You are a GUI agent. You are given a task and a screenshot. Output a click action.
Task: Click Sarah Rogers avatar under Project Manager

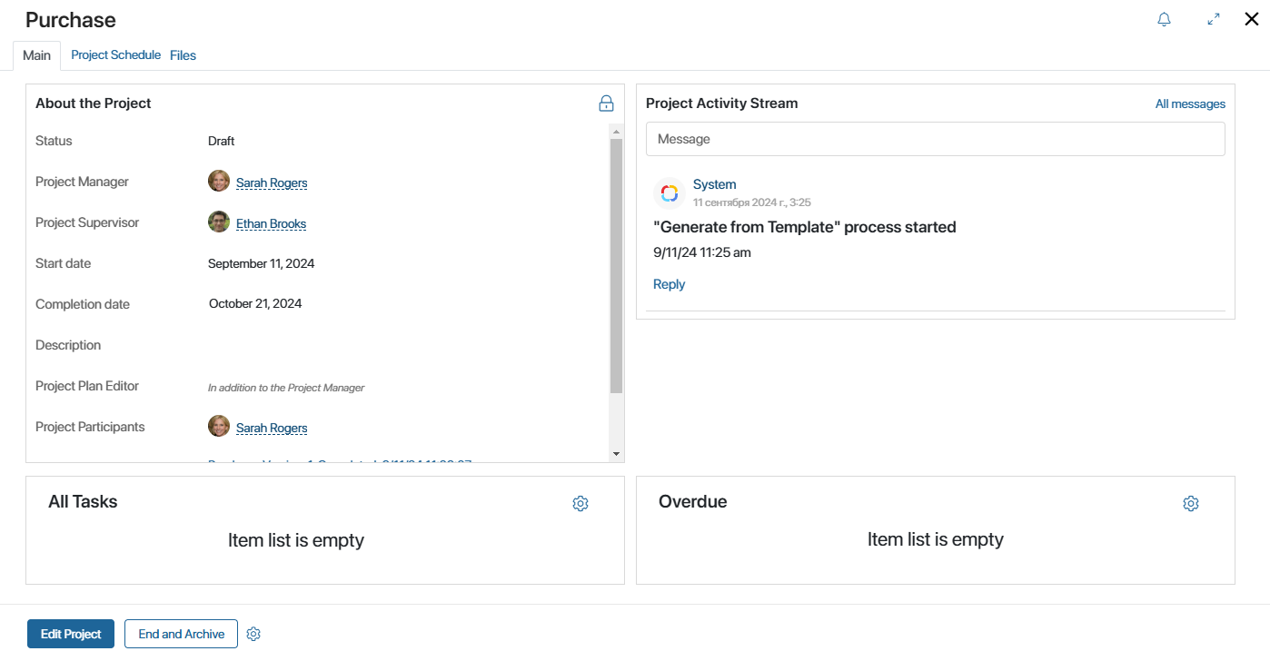point(219,182)
